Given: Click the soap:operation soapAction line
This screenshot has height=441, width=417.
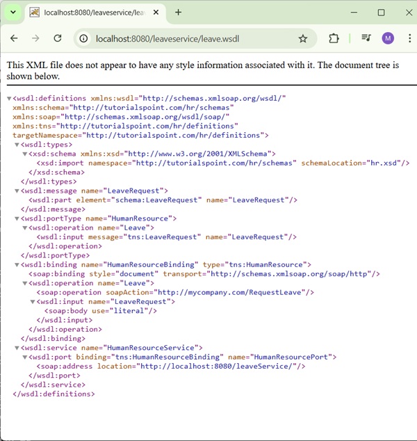Looking at the screenshot, I should 175,292.
